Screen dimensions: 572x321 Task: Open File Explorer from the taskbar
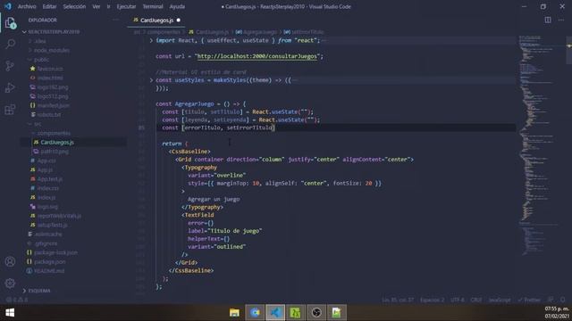(234, 313)
